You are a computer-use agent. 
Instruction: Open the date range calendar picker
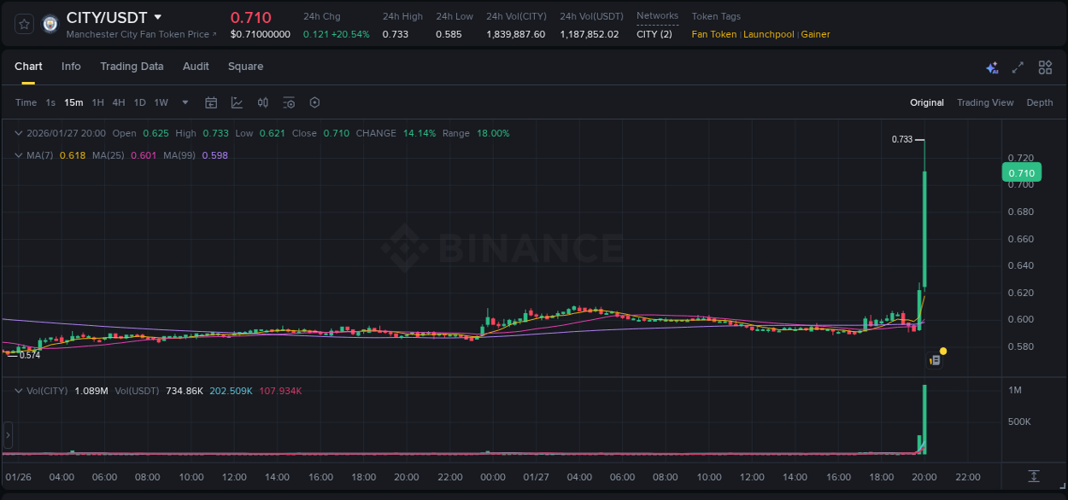pyautogui.click(x=211, y=102)
